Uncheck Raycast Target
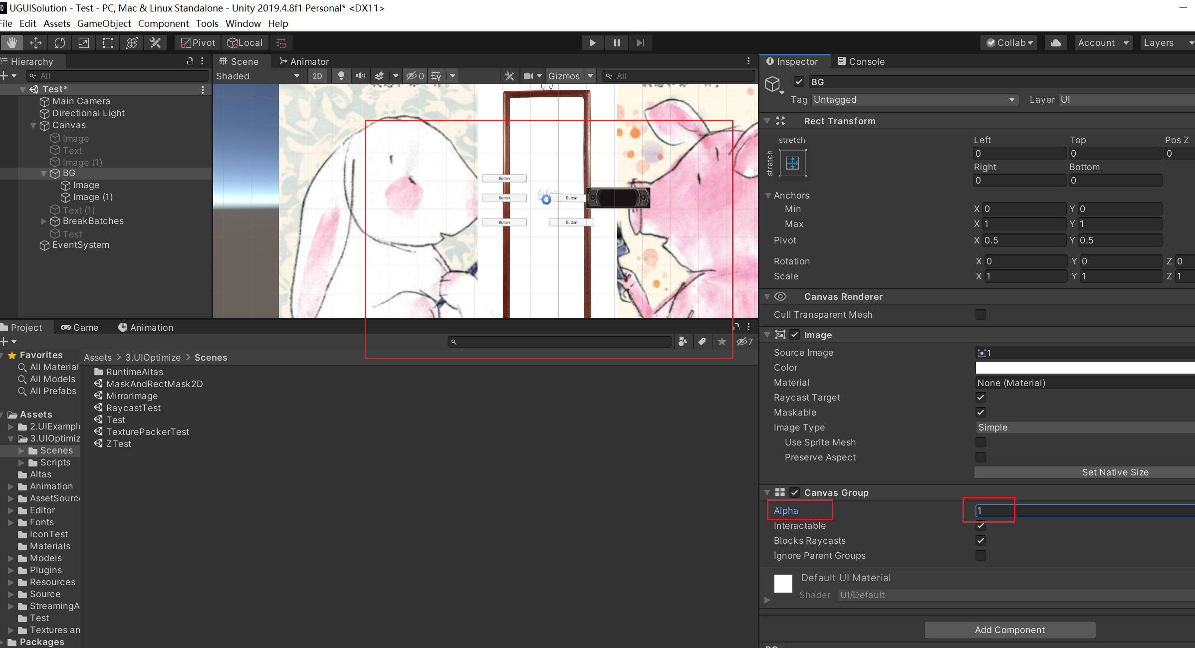 coord(980,398)
